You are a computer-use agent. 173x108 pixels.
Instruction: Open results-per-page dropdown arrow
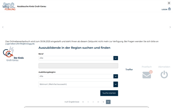pyautogui.click(x=108, y=102)
